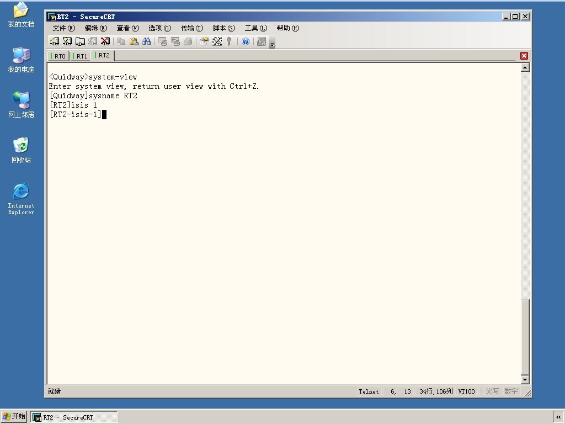Click the grayed printer icon

188,41
